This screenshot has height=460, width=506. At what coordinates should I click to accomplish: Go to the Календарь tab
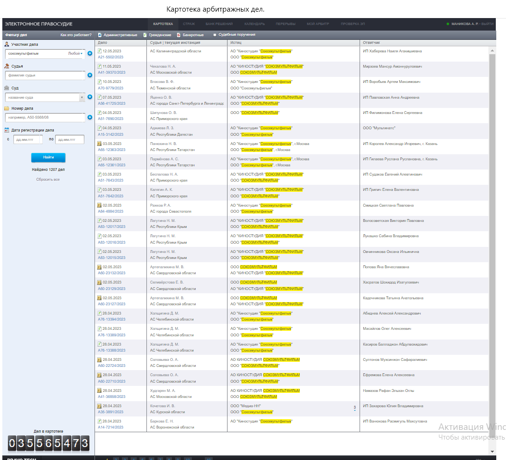pos(254,24)
